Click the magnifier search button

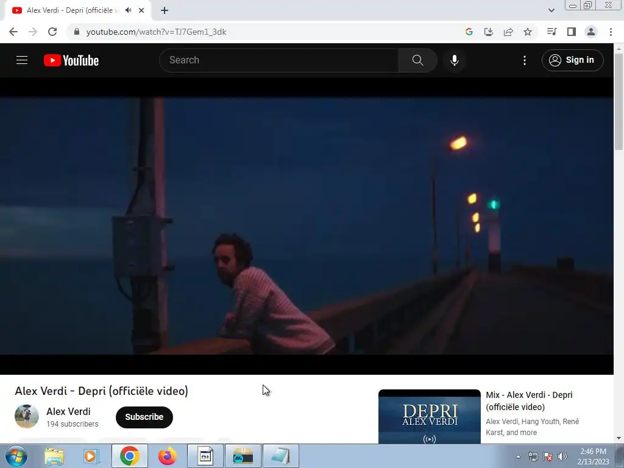point(417,60)
